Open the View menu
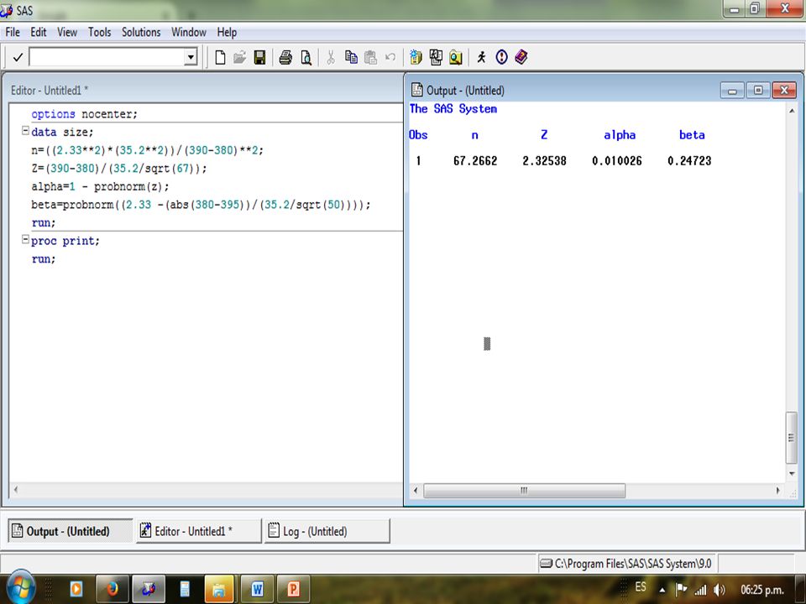 click(67, 33)
